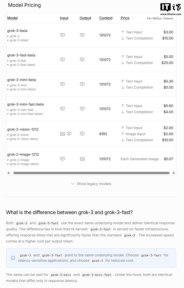Expand the Show legacy models section
Image resolution: width=184 pixels, height=288 pixels.
tap(94, 184)
